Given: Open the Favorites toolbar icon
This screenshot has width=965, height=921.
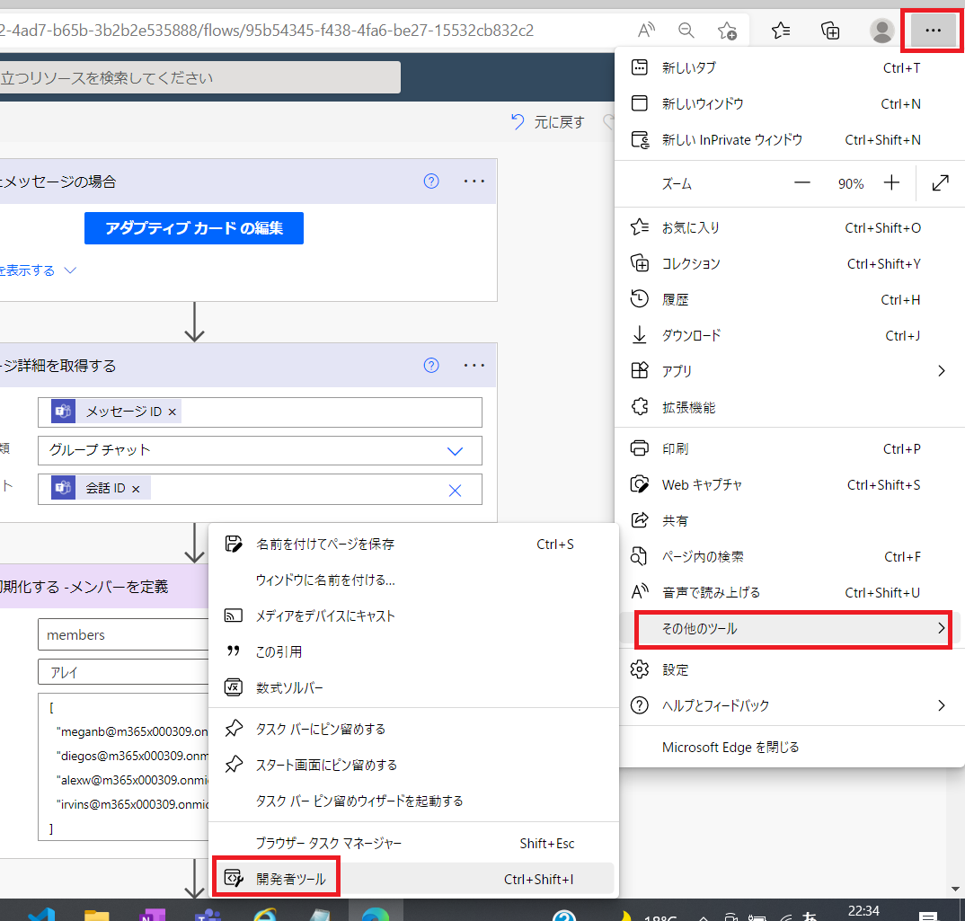Looking at the screenshot, I should click(x=781, y=31).
